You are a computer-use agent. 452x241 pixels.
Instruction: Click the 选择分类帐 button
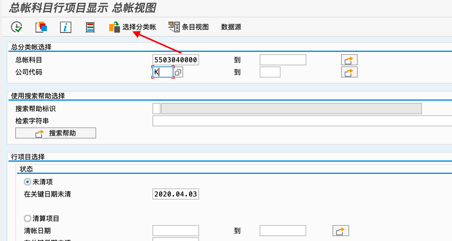click(139, 27)
